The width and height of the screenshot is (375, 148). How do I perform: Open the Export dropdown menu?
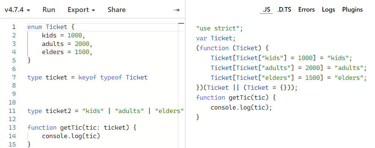[81, 10]
